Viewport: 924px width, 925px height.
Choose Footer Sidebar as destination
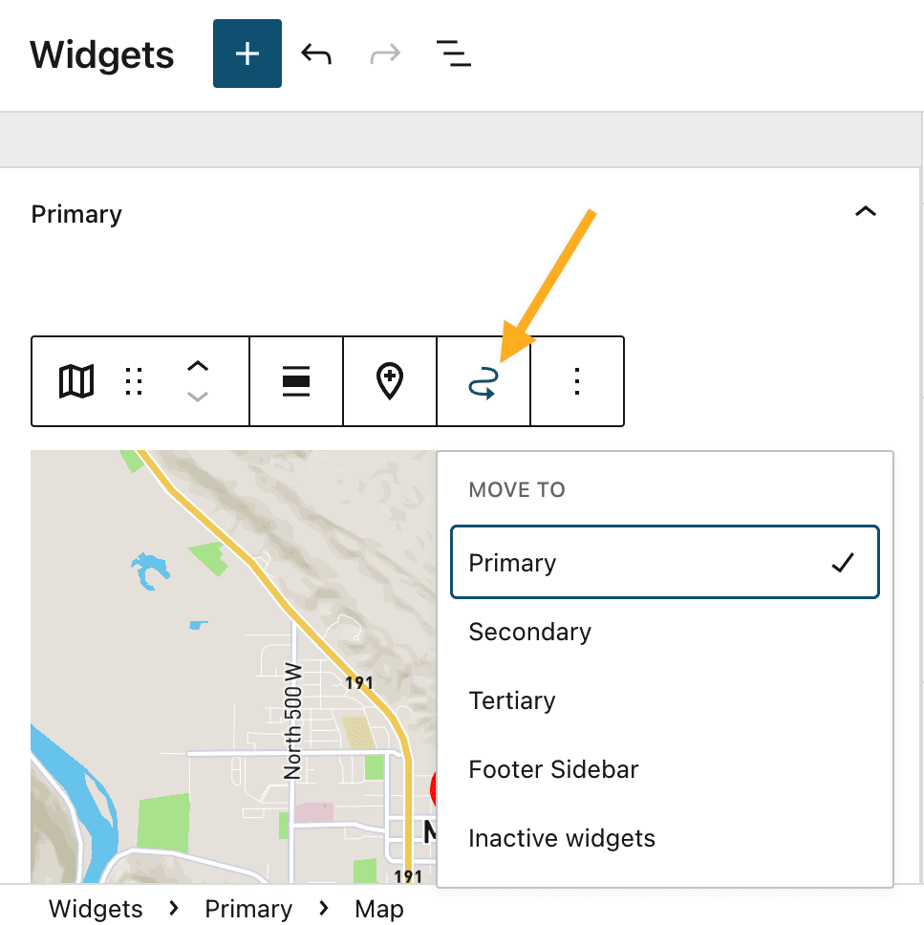(552, 769)
